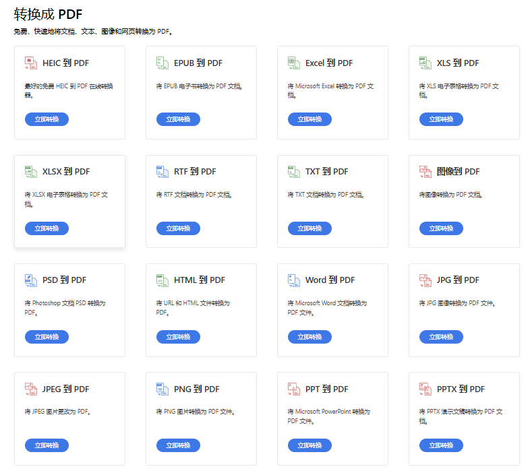Click the JPG to PDF file icon

(x=425, y=280)
